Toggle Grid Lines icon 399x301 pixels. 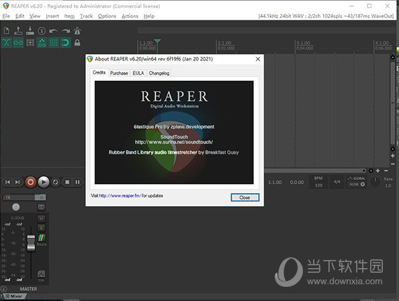(x=54, y=42)
